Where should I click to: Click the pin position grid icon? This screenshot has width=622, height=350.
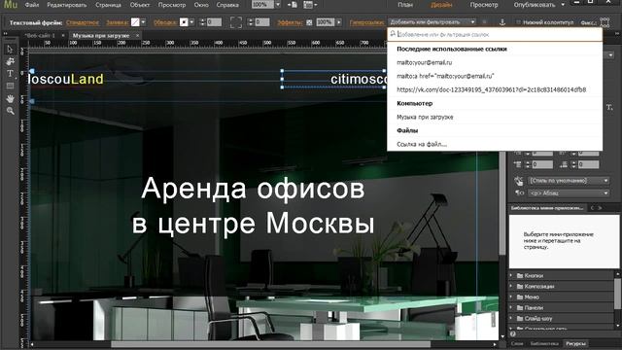(x=605, y=21)
